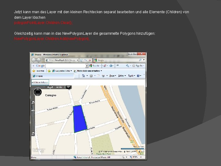This screenshot has width=221, height=166.
Task: Click the bing logo on map
Action: point(38,150)
